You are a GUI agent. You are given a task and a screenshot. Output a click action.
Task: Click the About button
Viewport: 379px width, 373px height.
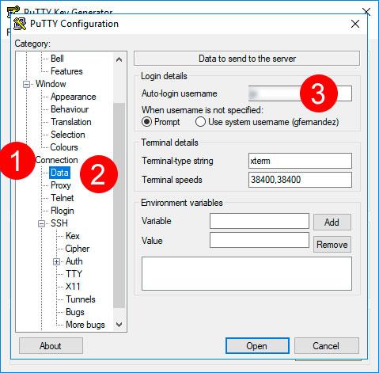click(x=51, y=345)
